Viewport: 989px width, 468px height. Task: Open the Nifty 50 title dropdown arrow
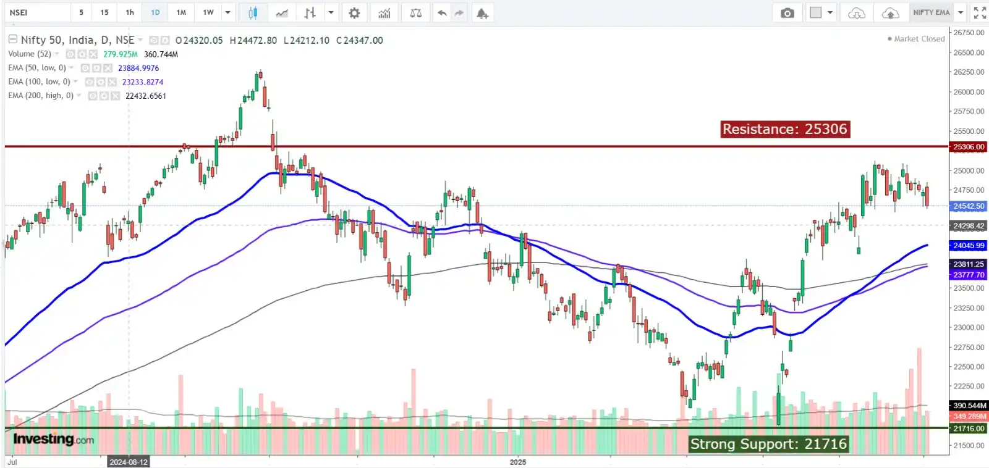pos(140,40)
